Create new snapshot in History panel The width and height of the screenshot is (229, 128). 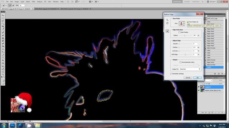(219, 74)
